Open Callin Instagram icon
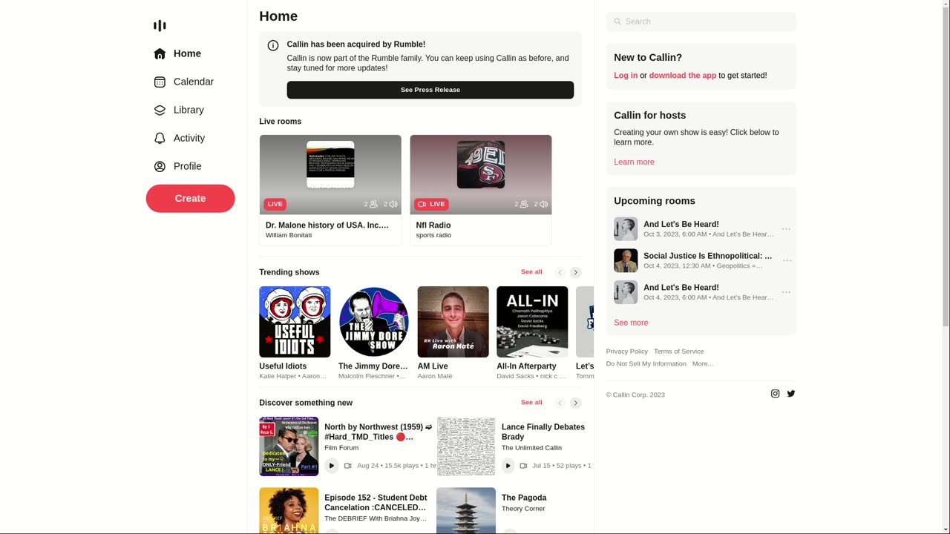Image resolution: width=950 pixels, height=534 pixels. (x=775, y=394)
